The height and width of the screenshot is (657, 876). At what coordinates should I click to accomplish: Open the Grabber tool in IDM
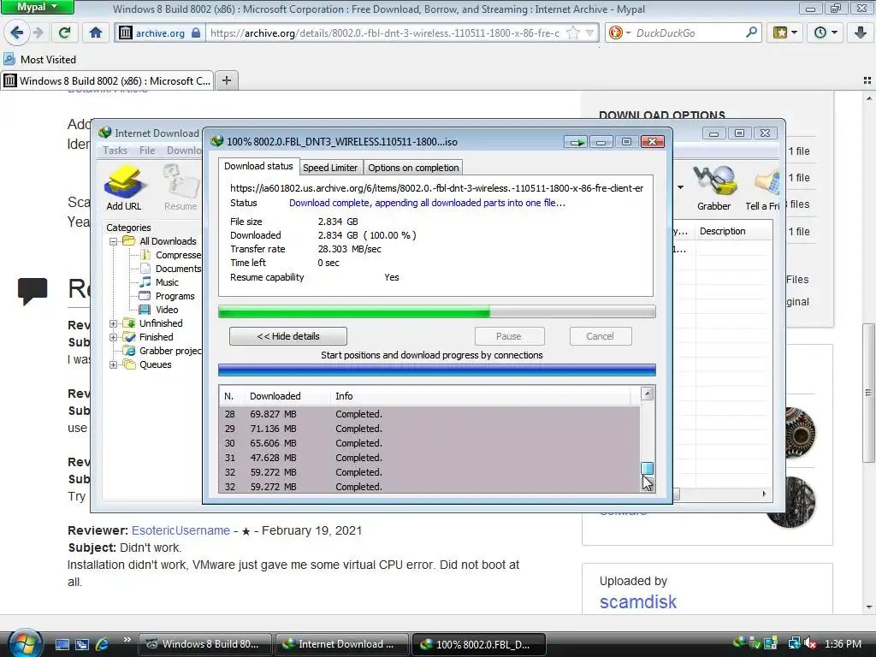click(713, 187)
